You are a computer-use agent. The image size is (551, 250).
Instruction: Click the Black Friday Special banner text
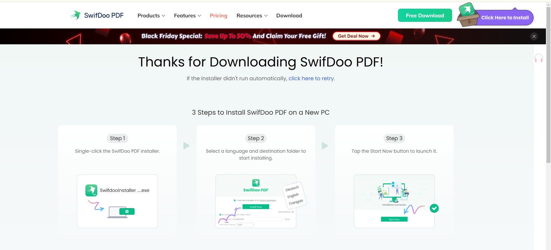(x=234, y=36)
